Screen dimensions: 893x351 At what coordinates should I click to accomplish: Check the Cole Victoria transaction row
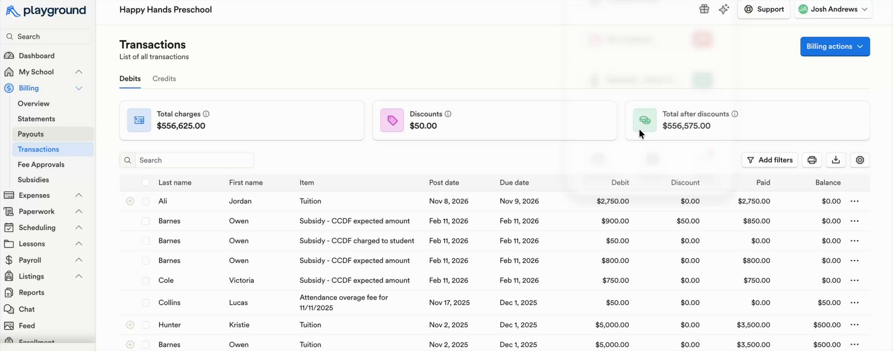(x=146, y=281)
